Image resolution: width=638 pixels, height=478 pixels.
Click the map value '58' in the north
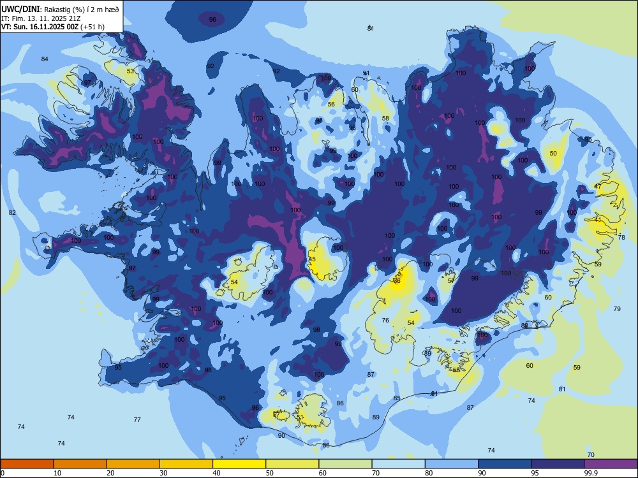[385, 119]
